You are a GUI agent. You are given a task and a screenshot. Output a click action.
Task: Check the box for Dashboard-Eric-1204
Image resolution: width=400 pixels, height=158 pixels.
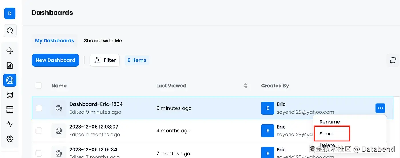point(39,108)
